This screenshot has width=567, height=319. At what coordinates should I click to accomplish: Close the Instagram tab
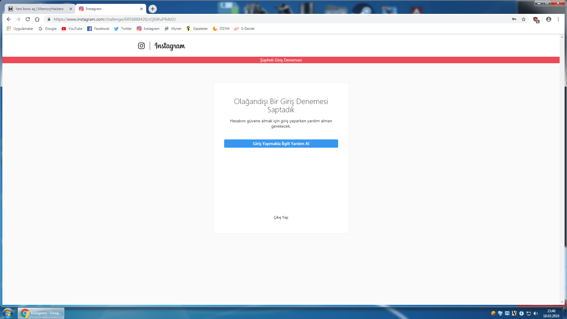(x=141, y=9)
